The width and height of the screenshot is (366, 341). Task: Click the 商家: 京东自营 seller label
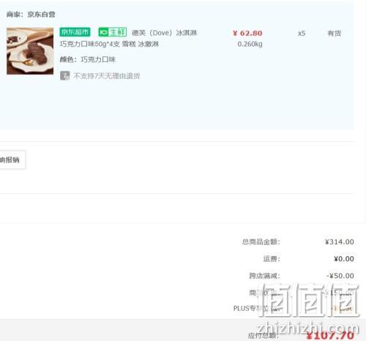(31, 15)
